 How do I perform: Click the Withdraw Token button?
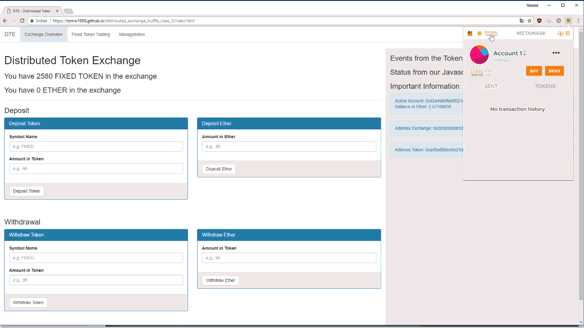coord(28,302)
